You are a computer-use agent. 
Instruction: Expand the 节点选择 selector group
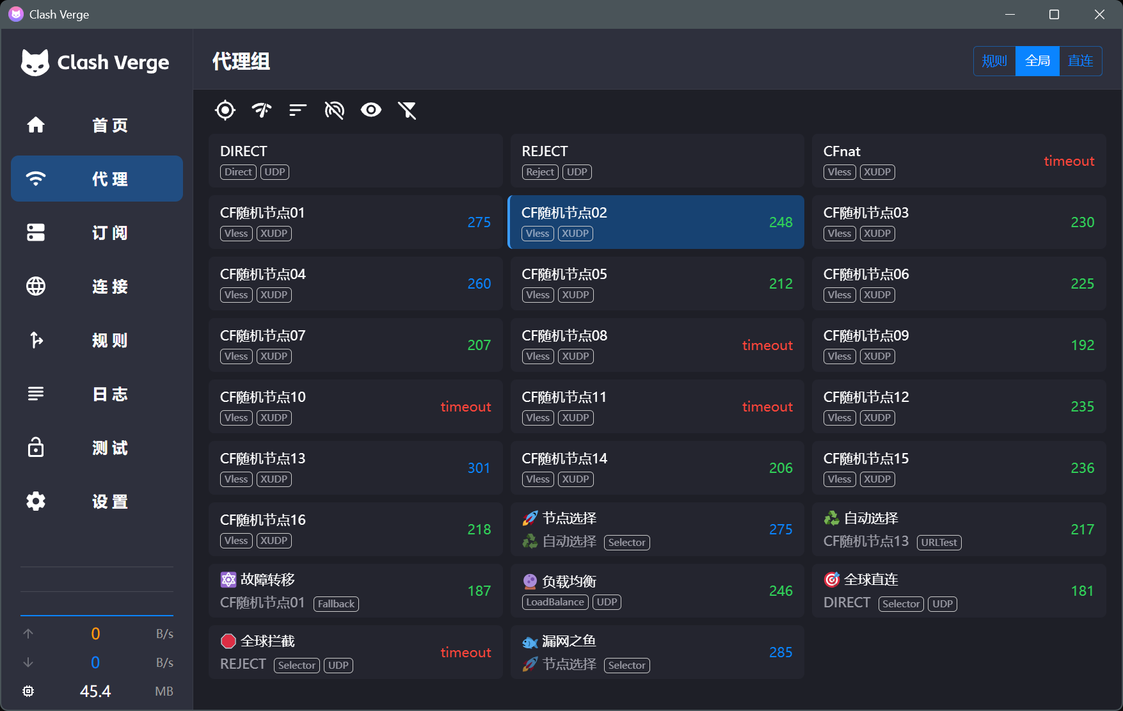point(657,529)
